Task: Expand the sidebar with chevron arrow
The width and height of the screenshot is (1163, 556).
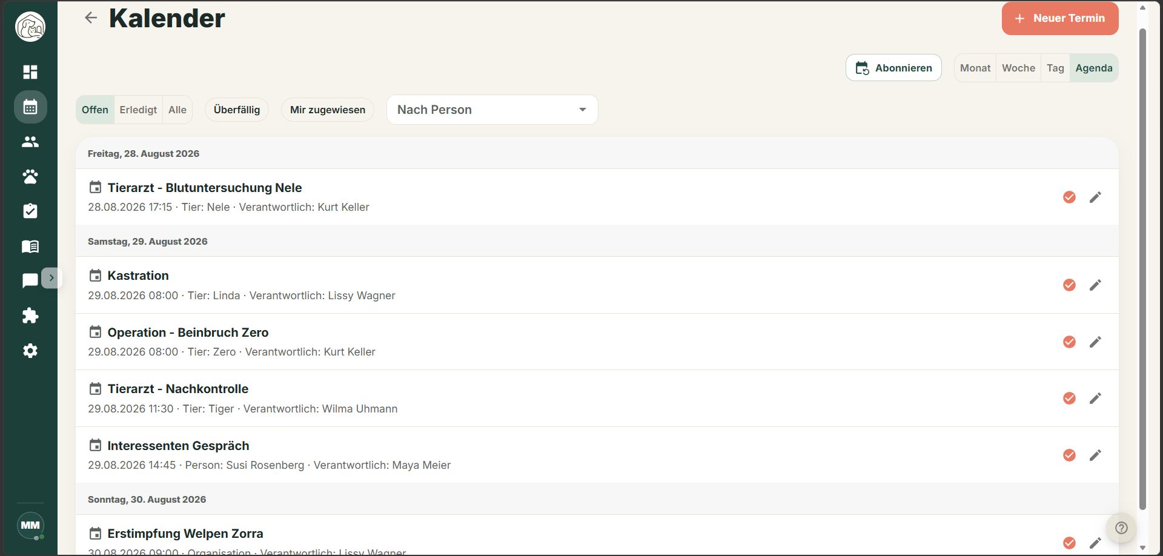Action: click(51, 278)
